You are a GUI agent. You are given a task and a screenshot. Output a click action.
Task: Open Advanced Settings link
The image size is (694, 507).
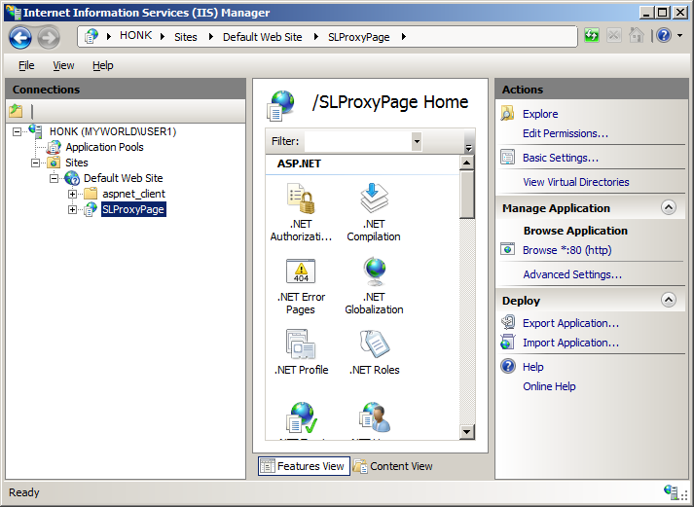pos(572,274)
